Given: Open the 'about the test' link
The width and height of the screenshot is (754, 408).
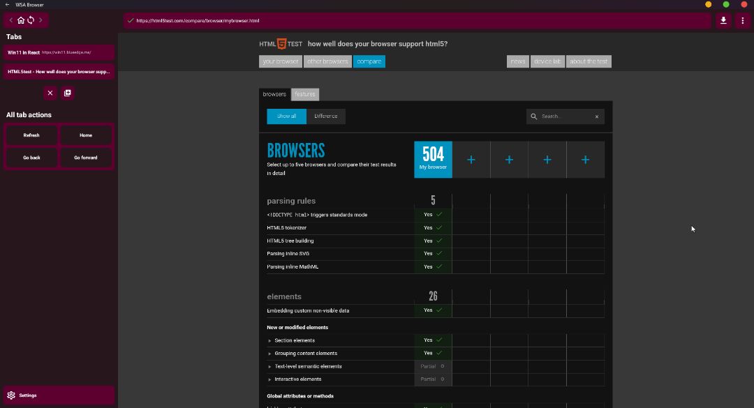Looking at the screenshot, I should (589, 61).
